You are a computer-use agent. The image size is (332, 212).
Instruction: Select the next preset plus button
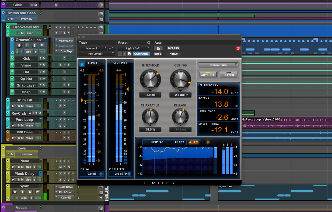(124, 54)
